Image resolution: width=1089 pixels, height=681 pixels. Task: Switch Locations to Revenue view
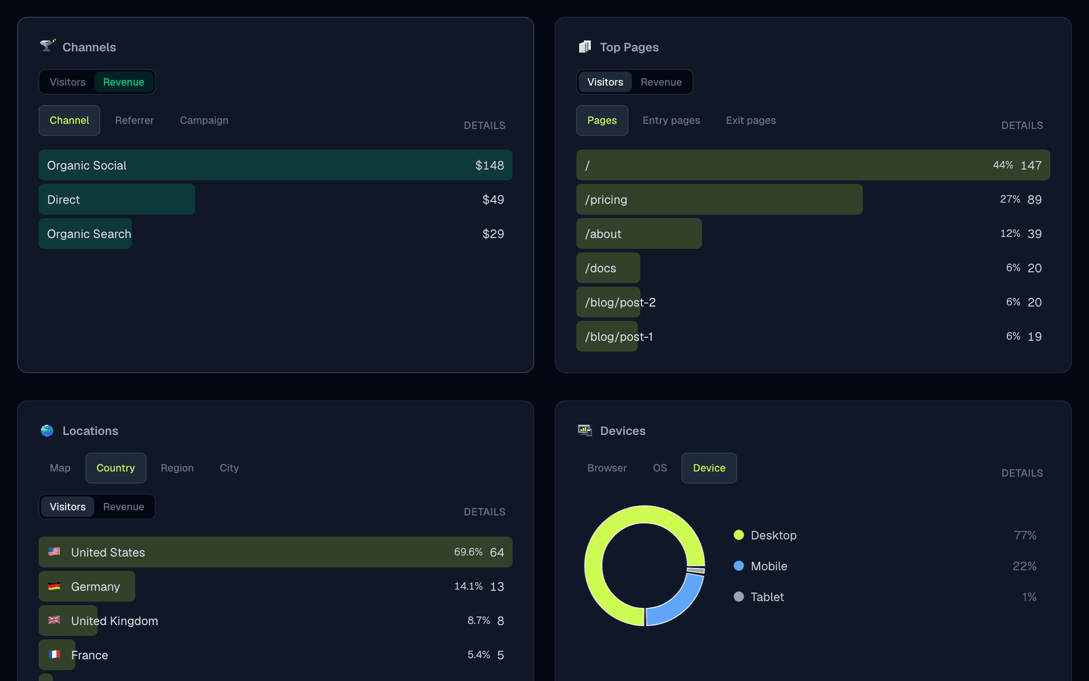click(x=123, y=507)
